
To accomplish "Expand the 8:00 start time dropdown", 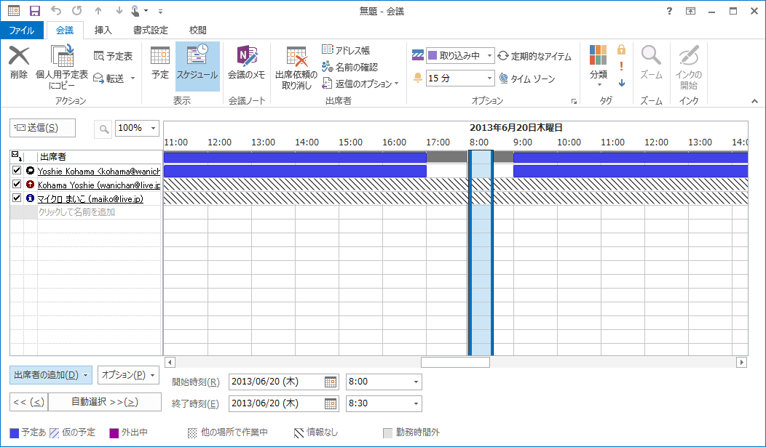I will 416,382.
